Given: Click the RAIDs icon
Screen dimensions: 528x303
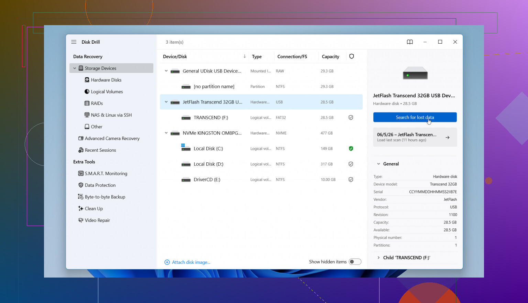Looking at the screenshot, I should coord(87,103).
